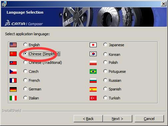This screenshot has width=168, height=126.
Task: Close the Language Selection dialog
Action: (164, 4)
